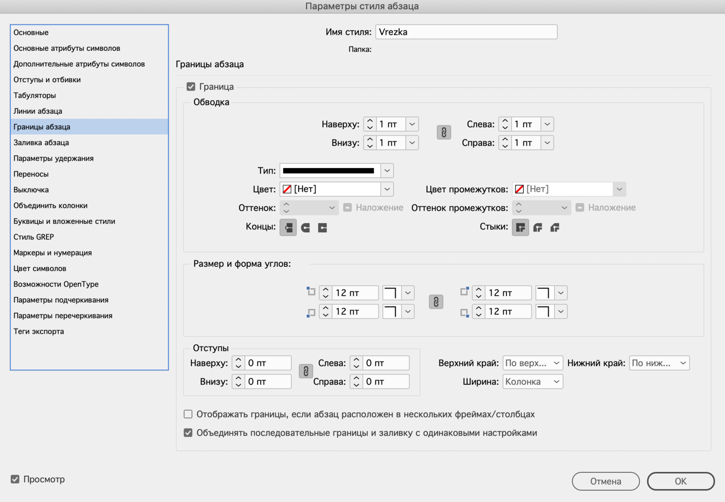Click the Отмена button
This screenshot has height=502, width=725.
[x=606, y=481]
